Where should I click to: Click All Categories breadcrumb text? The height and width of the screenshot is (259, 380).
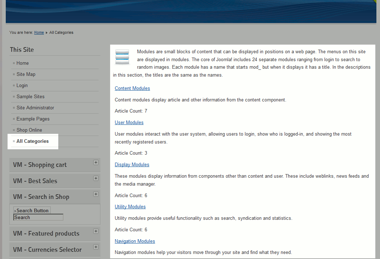coord(61,32)
